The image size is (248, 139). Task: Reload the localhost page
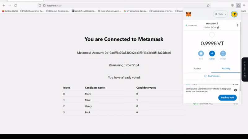point(15,6)
